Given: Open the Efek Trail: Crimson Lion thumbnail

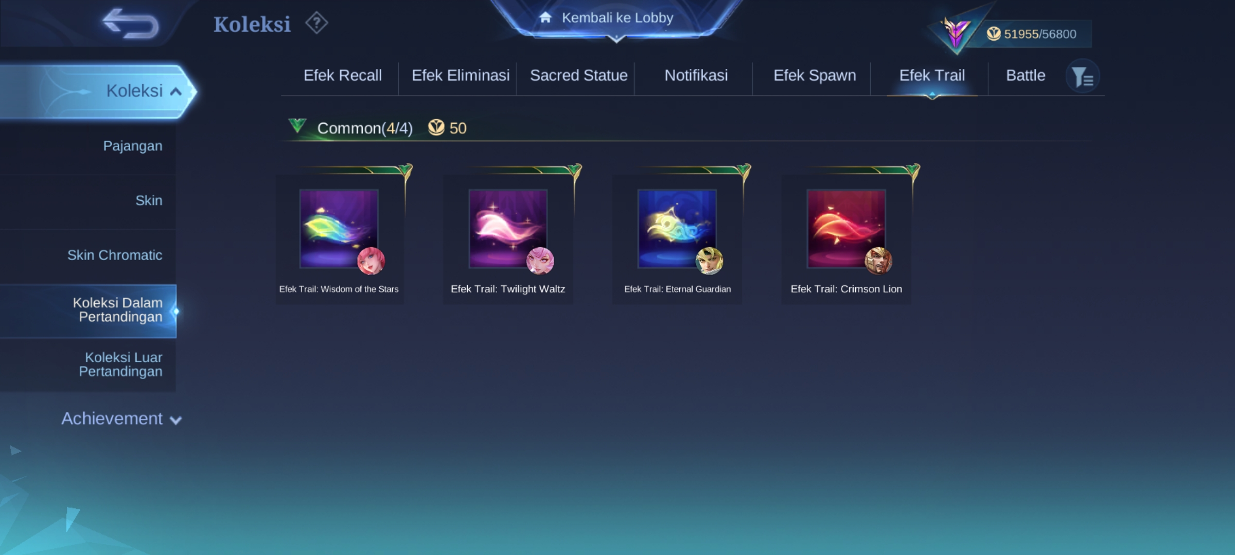Looking at the screenshot, I should tap(846, 229).
